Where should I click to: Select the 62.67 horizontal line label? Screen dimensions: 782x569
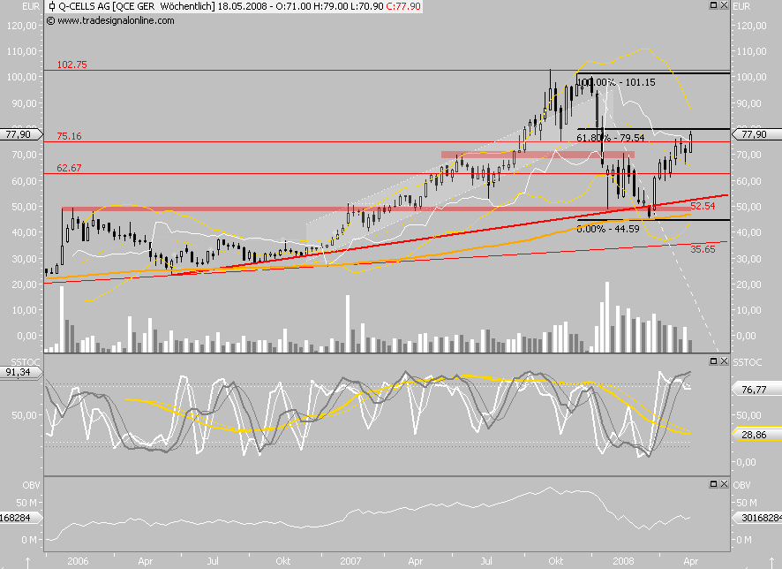69,168
